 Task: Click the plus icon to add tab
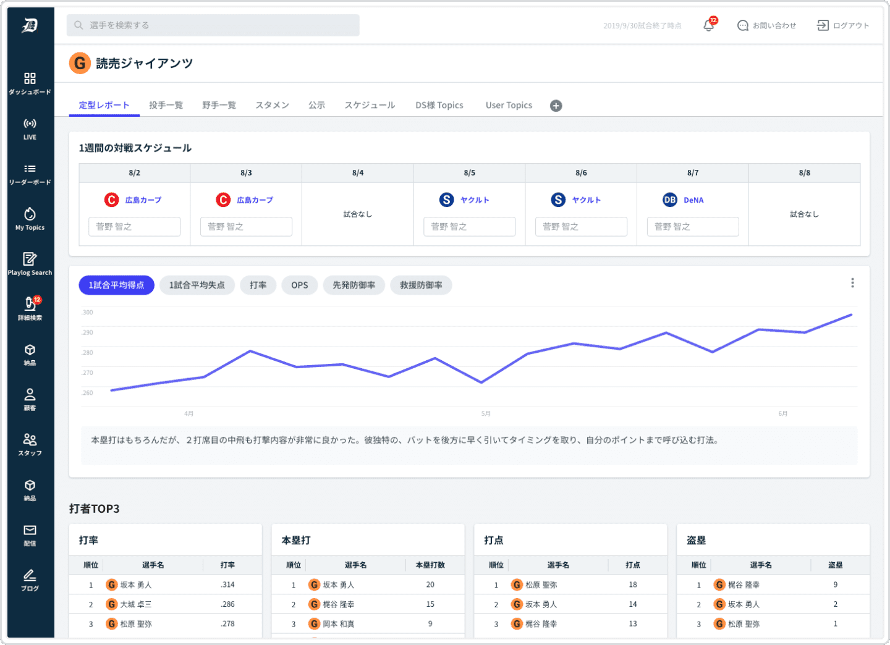[x=556, y=106]
